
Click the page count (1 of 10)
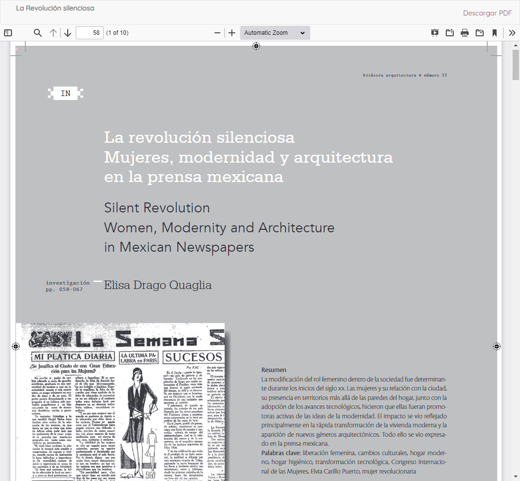(x=117, y=33)
